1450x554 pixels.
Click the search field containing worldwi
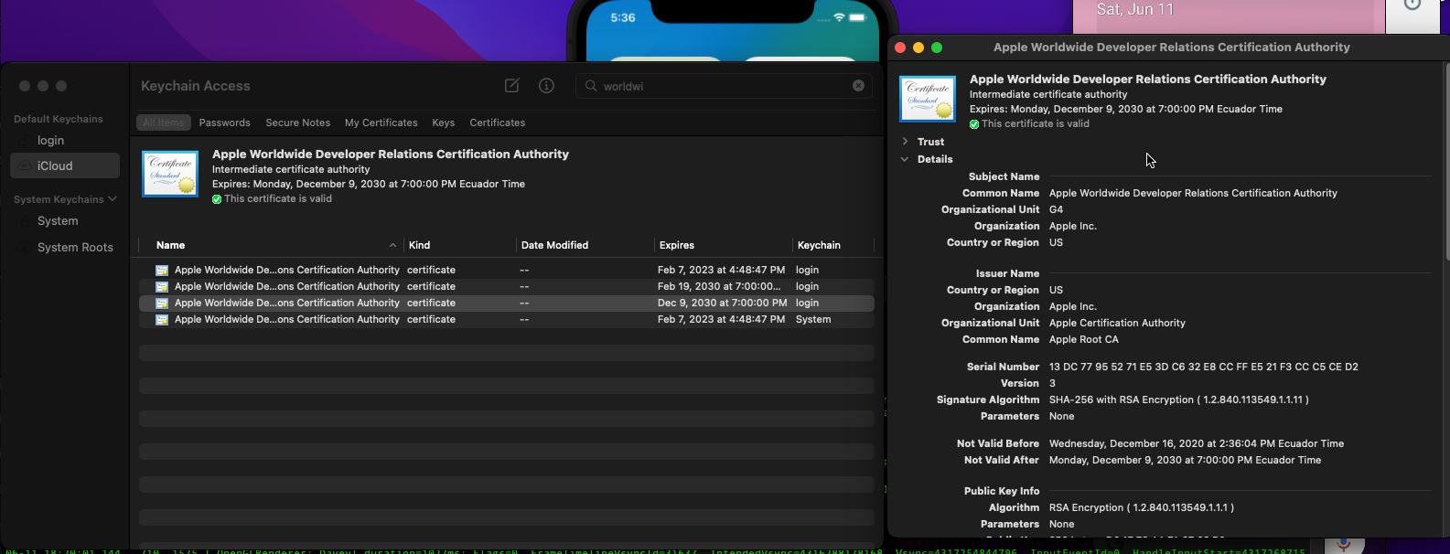click(x=723, y=86)
